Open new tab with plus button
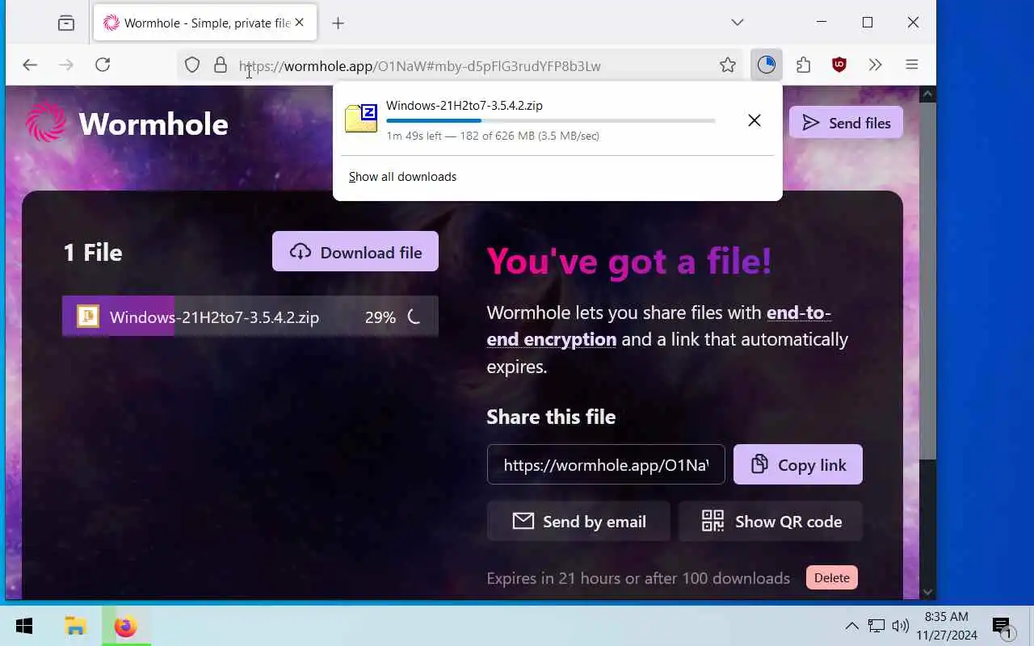This screenshot has height=646, width=1034. tap(338, 23)
